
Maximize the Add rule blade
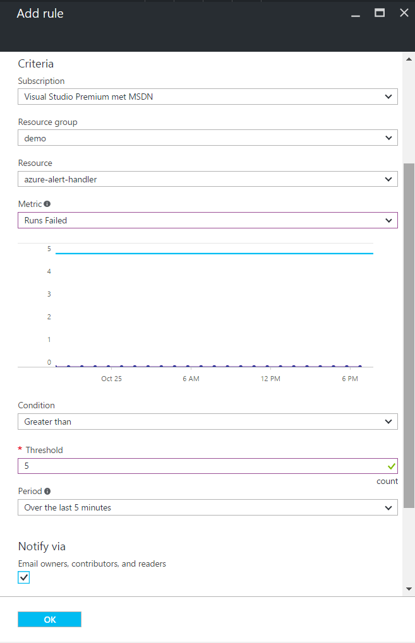click(x=380, y=13)
